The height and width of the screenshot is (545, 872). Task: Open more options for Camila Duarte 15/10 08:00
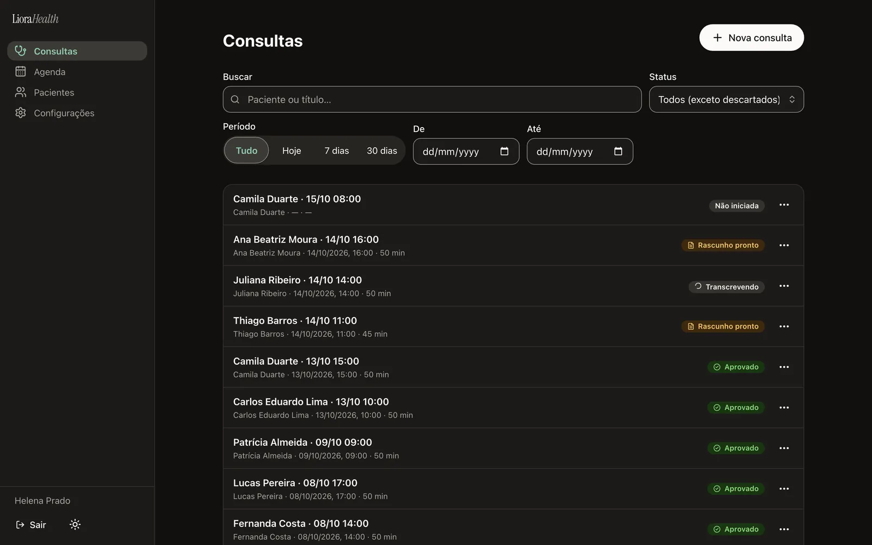click(x=784, y=205)
